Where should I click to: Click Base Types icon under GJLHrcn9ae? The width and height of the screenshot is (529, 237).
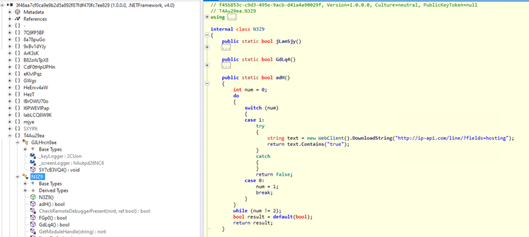(33, 149)
